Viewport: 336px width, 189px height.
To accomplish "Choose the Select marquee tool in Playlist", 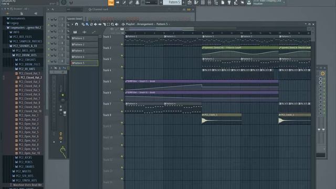I will 108,25.
